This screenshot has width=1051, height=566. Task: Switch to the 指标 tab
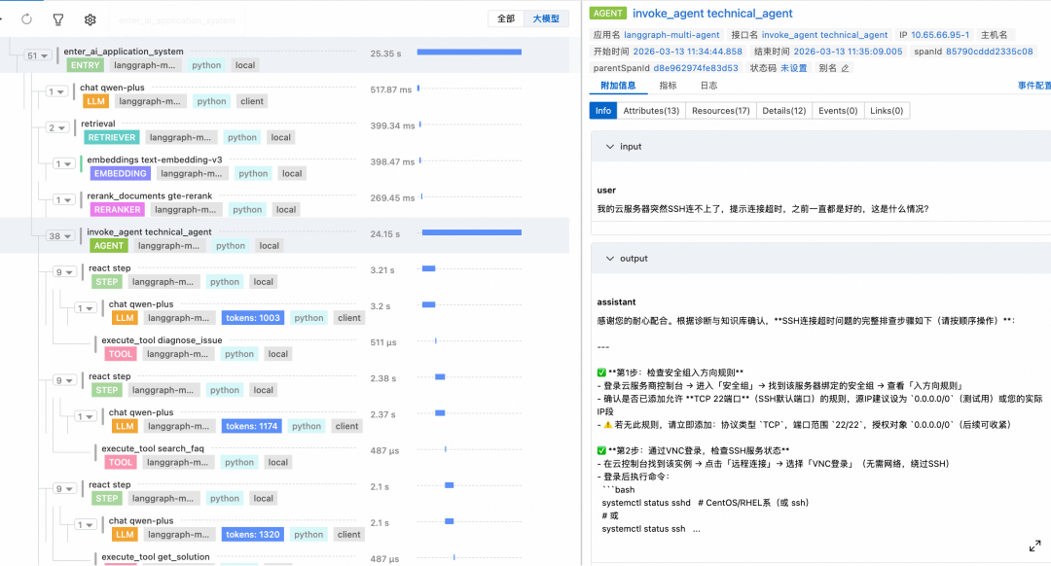coord(668,85)
